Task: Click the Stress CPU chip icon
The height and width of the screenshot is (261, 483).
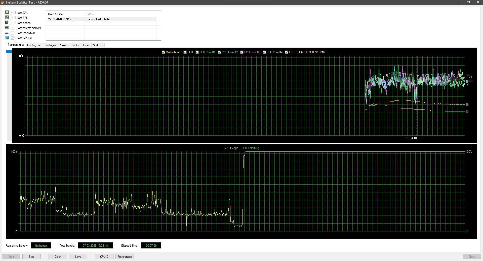Action: click(x=7, y=13)
